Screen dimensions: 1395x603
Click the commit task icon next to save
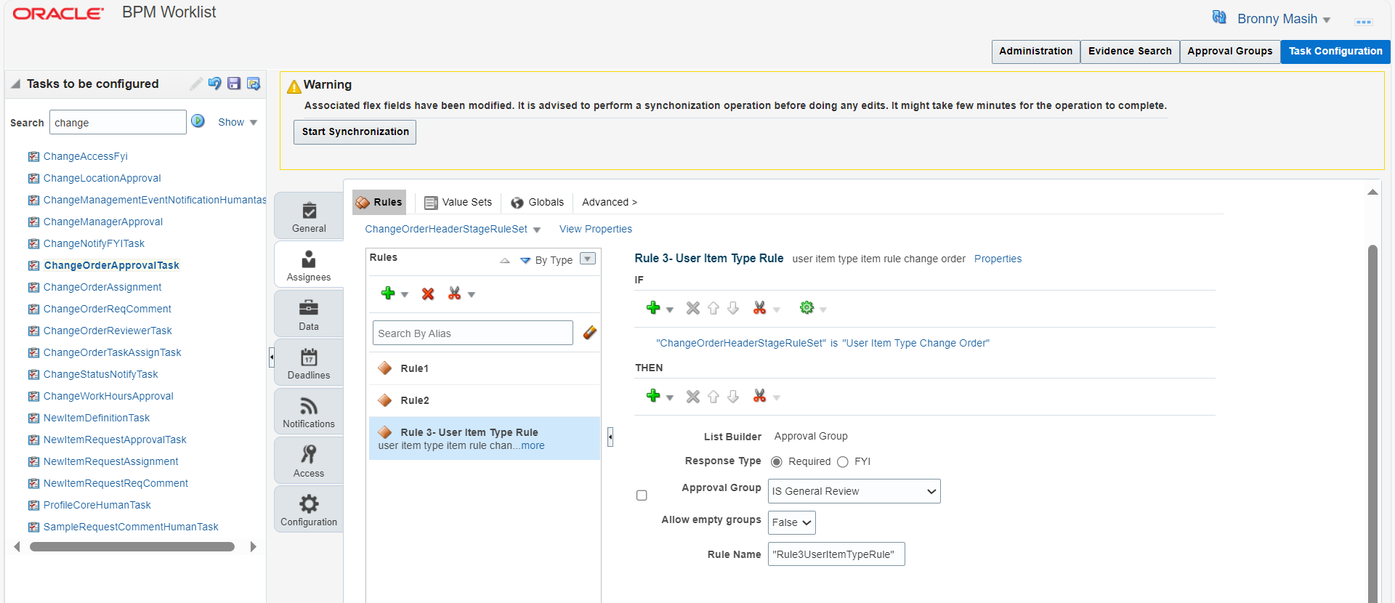pos(254,84)
